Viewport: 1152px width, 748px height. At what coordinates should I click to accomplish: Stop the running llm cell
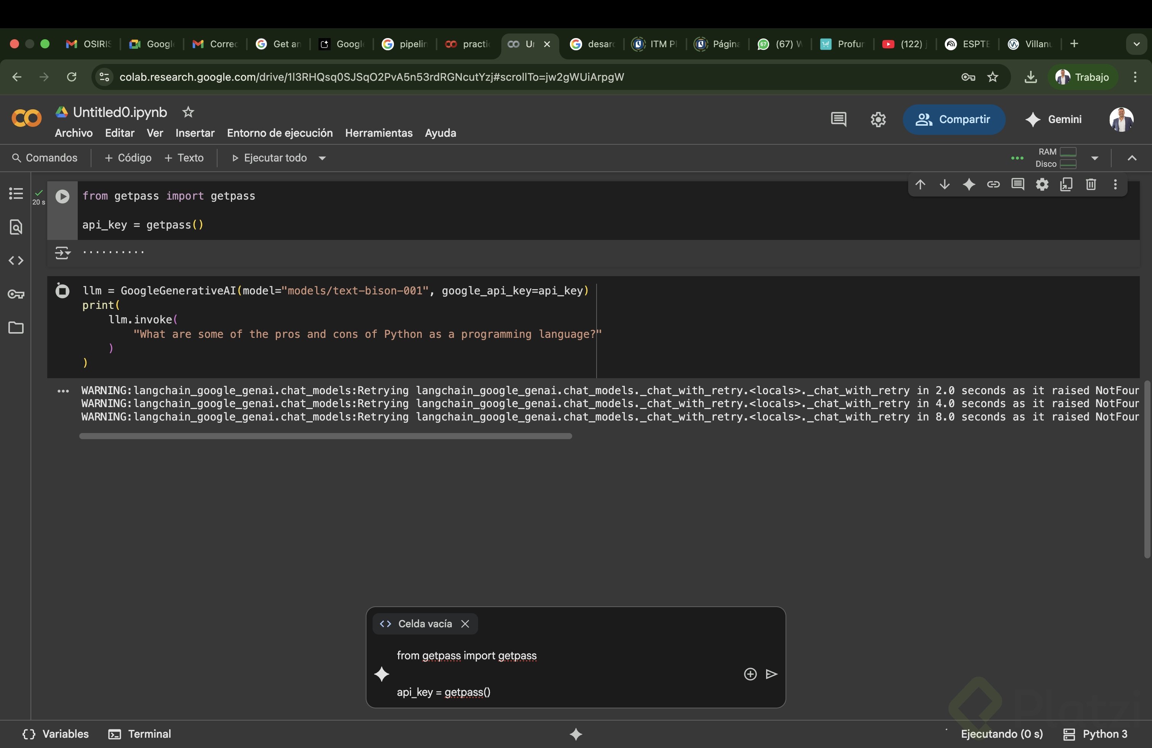coord(62,291)
